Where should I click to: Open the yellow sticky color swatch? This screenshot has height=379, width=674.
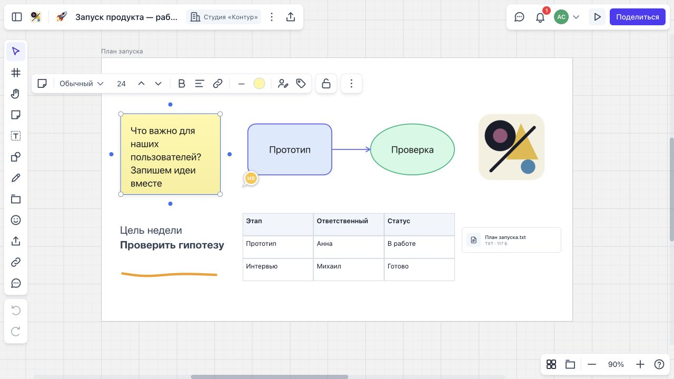click(259, 84)
